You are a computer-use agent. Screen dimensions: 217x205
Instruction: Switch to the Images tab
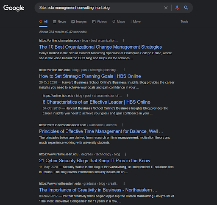pos(79,22)
